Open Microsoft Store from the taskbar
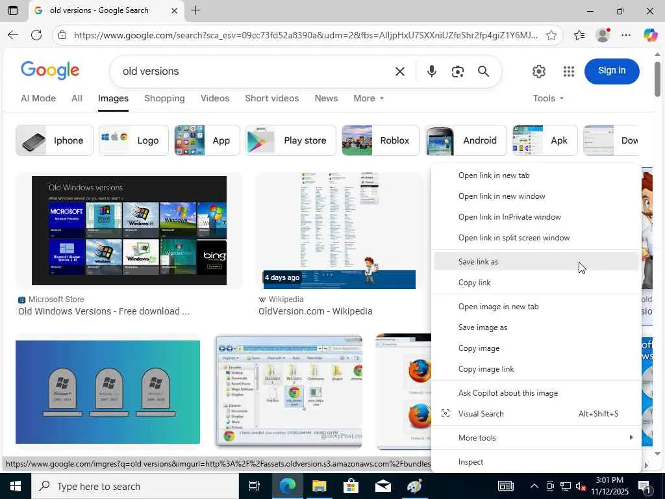This screenshot has height=499, width=665. click(x=351, y=486)
